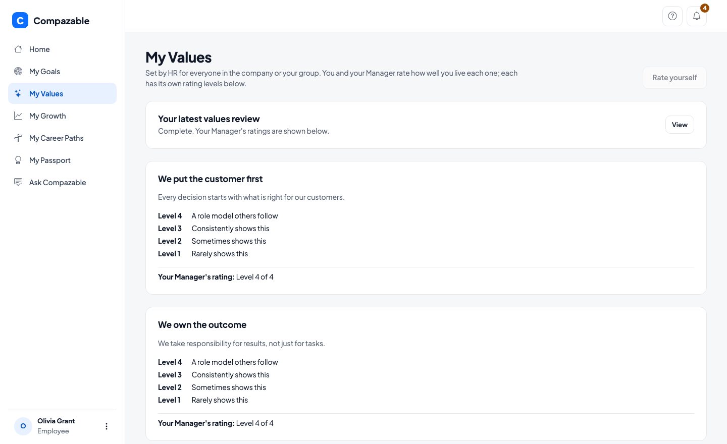Click 'Complete. Your Manager's ratings' status text
The image size is (727, 444).
tap(243, 131)
